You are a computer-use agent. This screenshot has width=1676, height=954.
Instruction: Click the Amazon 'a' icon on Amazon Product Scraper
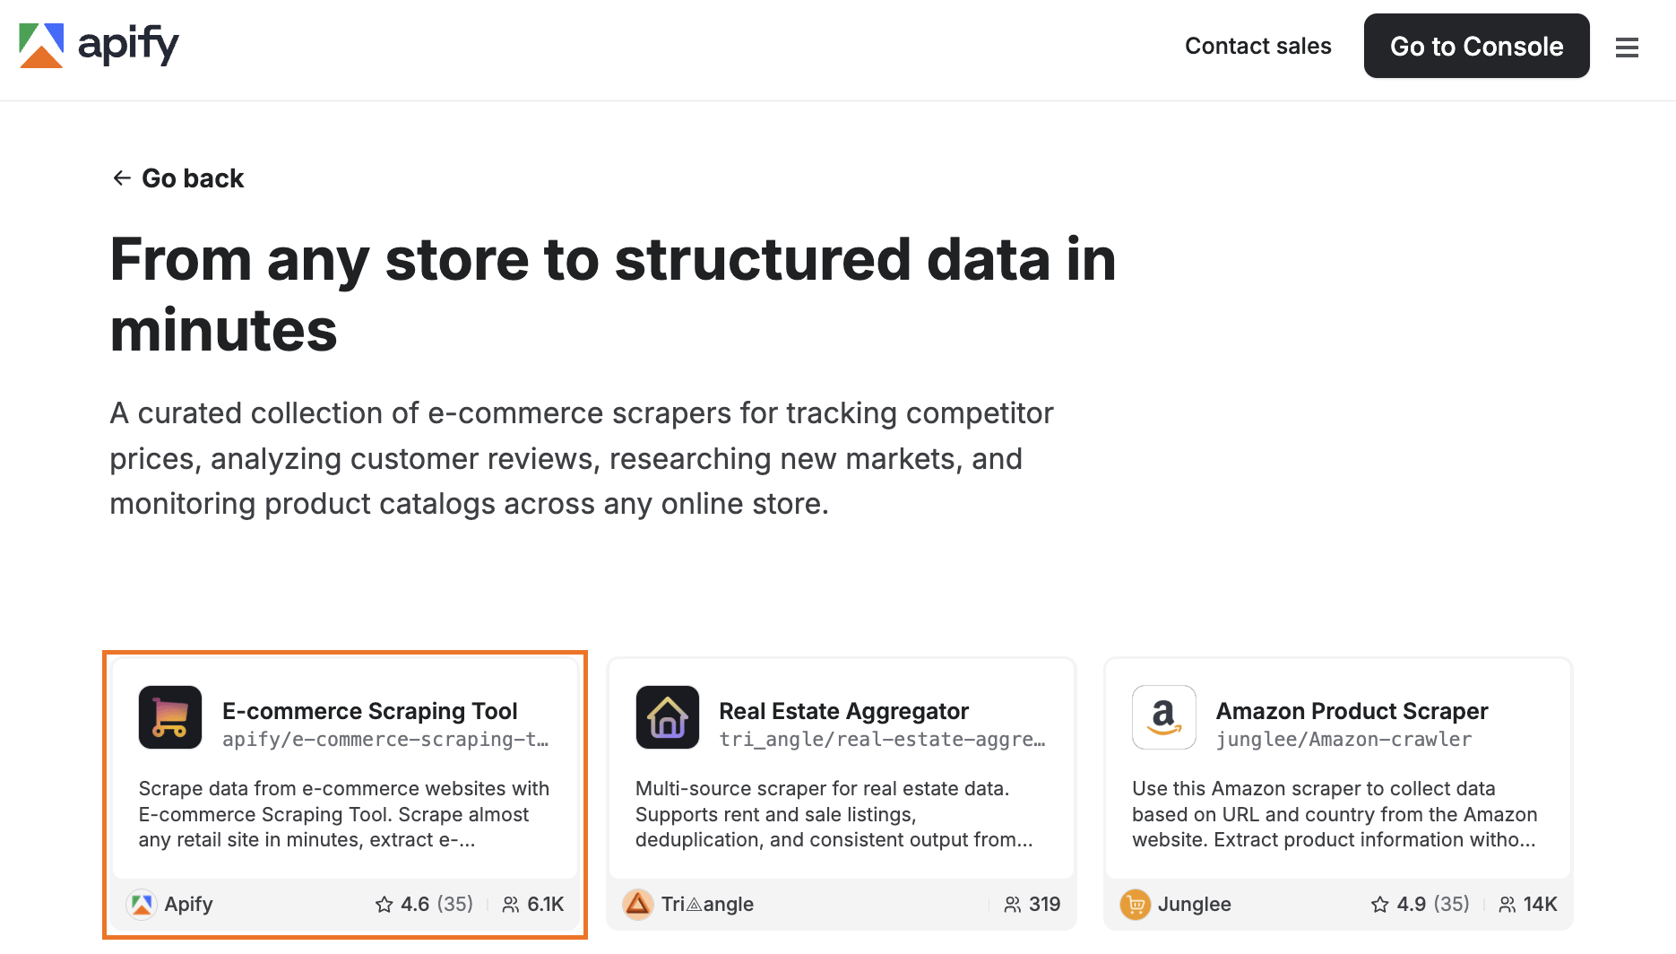pyautogui.click(x=1163, y=717)
